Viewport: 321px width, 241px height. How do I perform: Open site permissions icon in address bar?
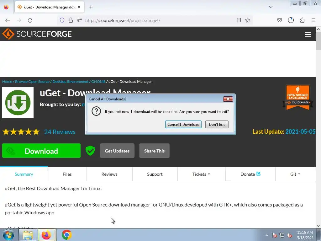(x=80, y=20)
